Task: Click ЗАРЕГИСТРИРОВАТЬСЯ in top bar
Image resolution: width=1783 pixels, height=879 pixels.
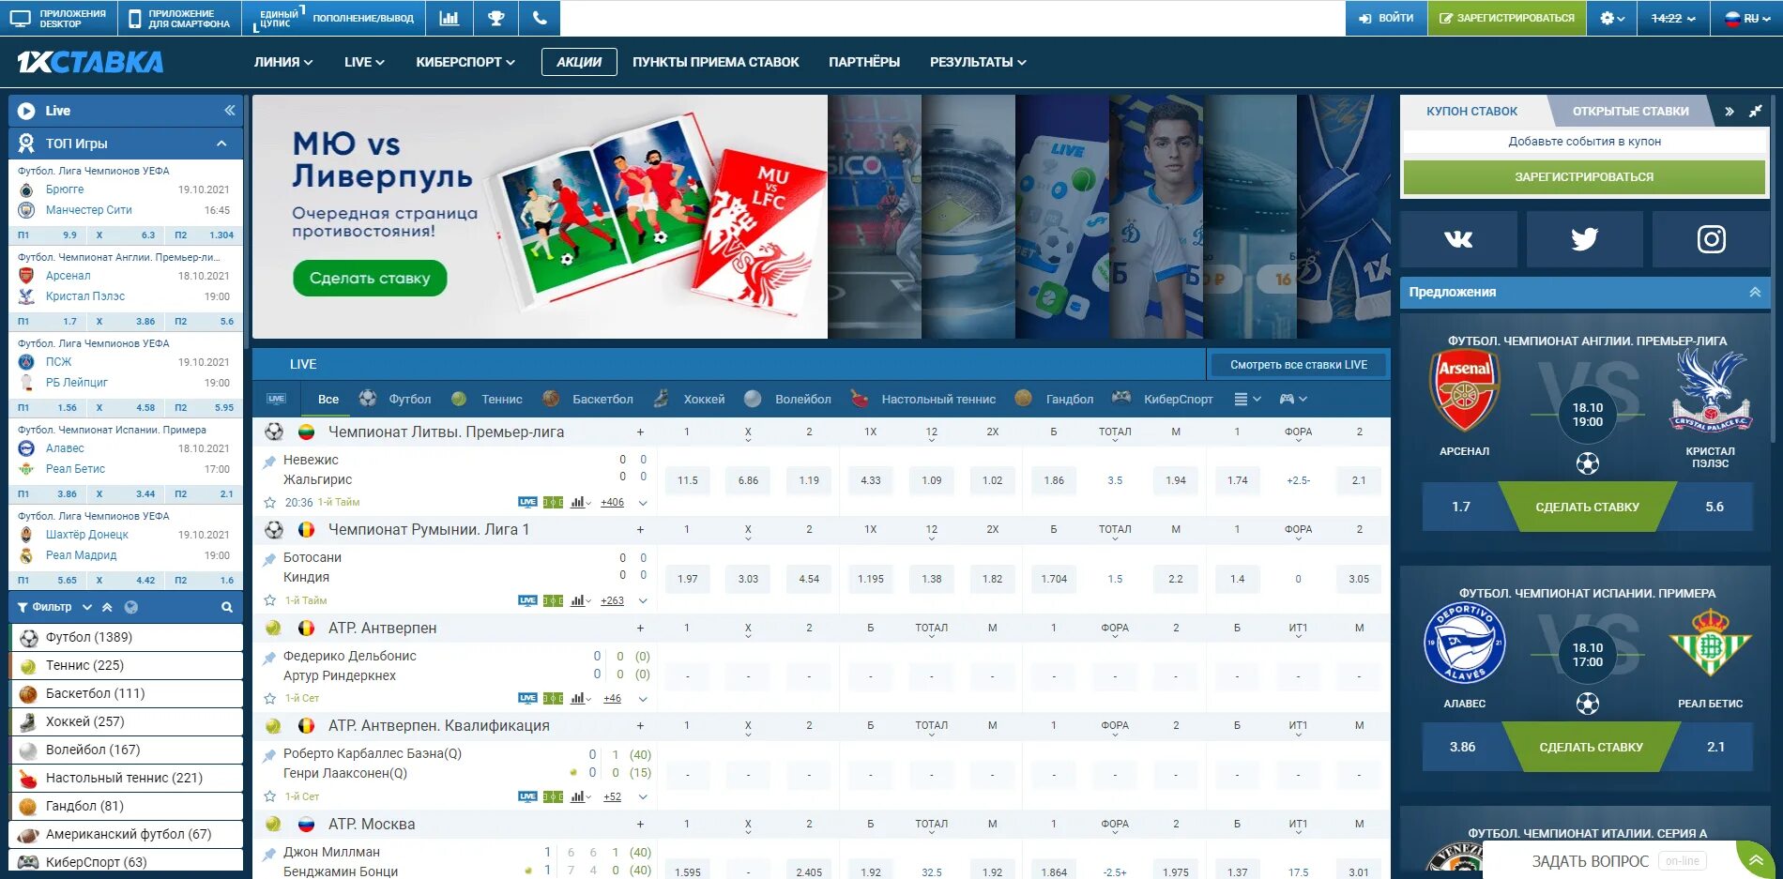Action: point(1507,18)
